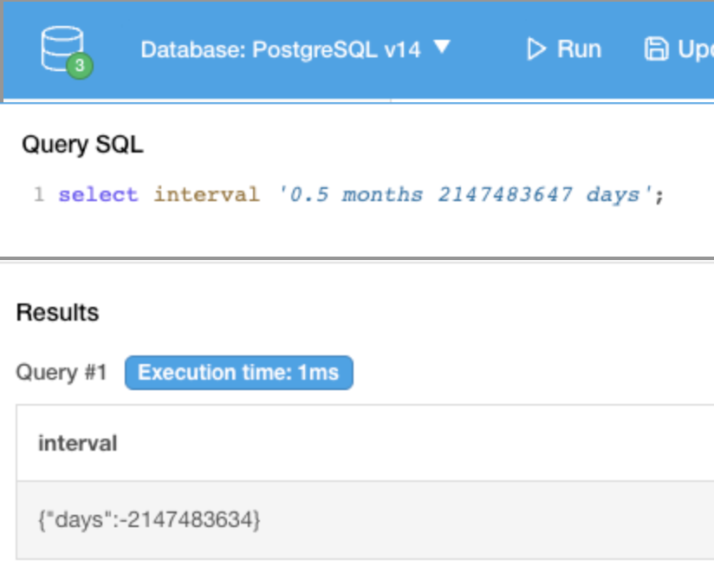
Task: Click the word select in the query
Action: click(x=98, y=195)
